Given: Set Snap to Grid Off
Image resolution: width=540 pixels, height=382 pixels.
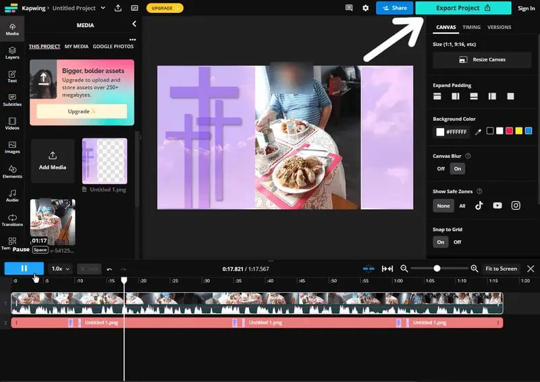Looking at the screenshot, I should pyautogui.click(x=458, y=242).
